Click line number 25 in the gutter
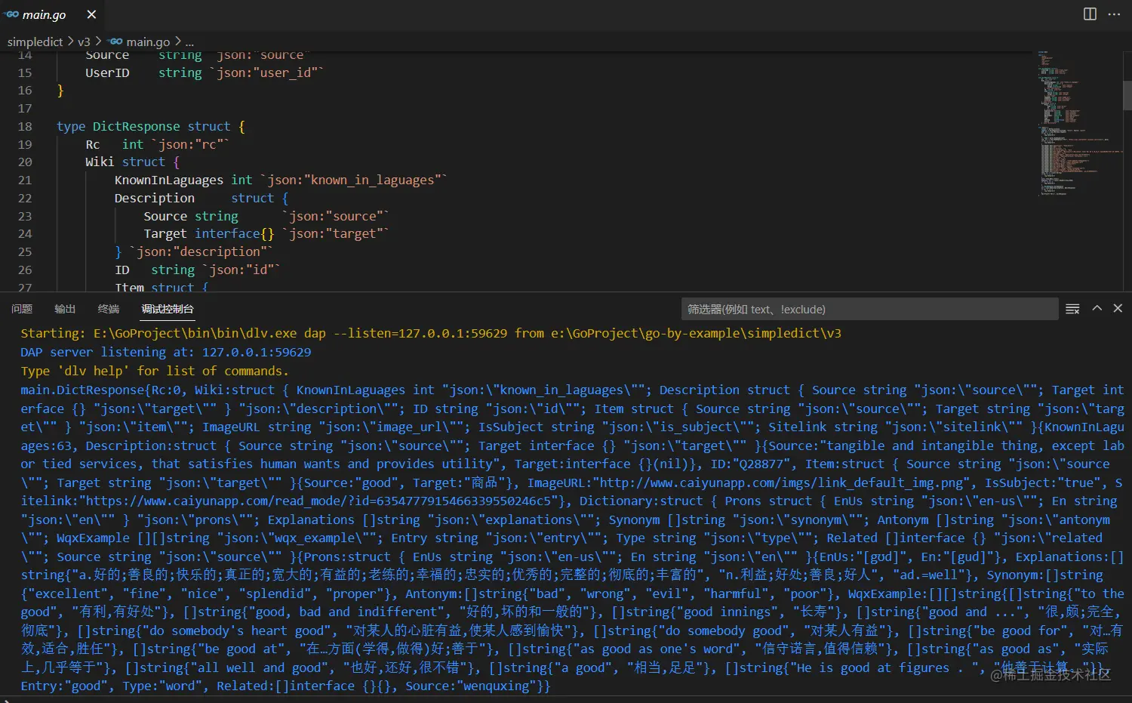 pyautogui.click(x=25, y=251)
